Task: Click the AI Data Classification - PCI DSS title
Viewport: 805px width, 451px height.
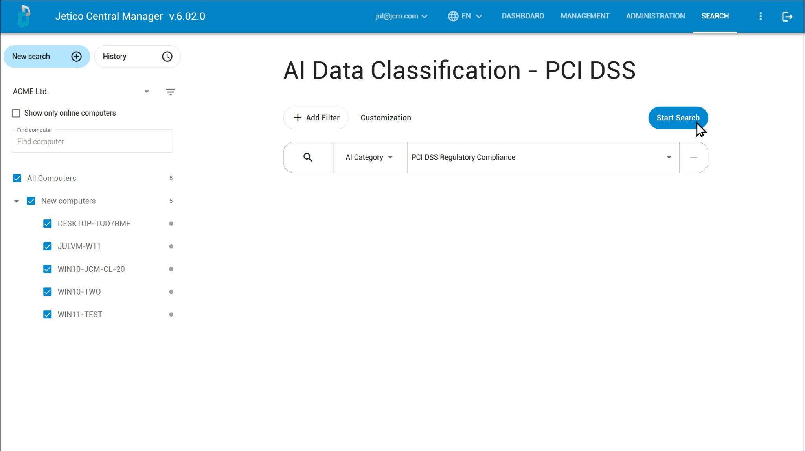Action: pos(459,70)
